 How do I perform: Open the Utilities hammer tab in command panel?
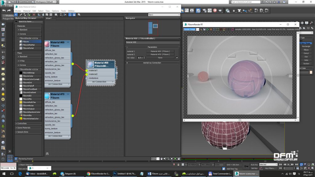pos(311,23)
